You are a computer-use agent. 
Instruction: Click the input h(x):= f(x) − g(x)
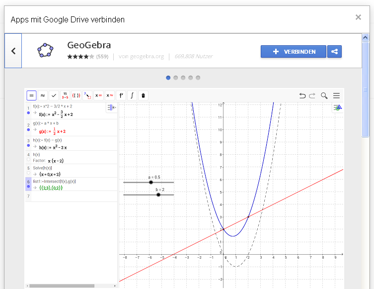pos(48,140)
